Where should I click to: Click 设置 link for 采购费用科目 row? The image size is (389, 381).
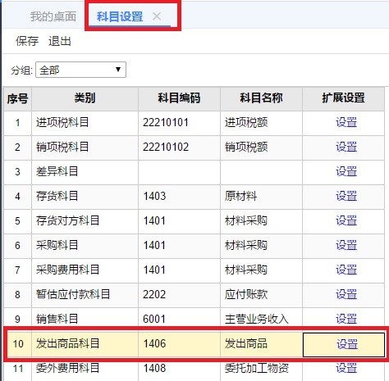pyautogui.click(x=346, y=270)
